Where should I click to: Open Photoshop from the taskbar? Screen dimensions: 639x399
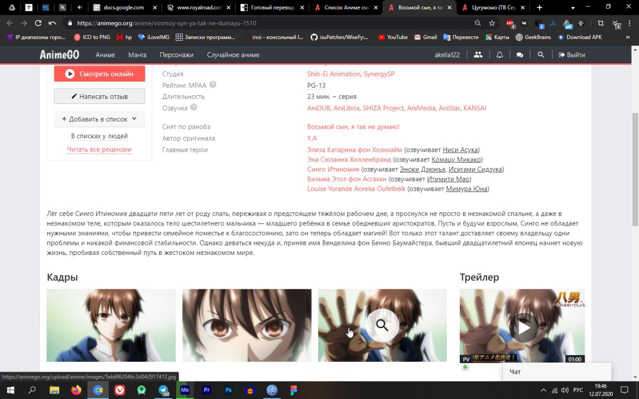228,390
